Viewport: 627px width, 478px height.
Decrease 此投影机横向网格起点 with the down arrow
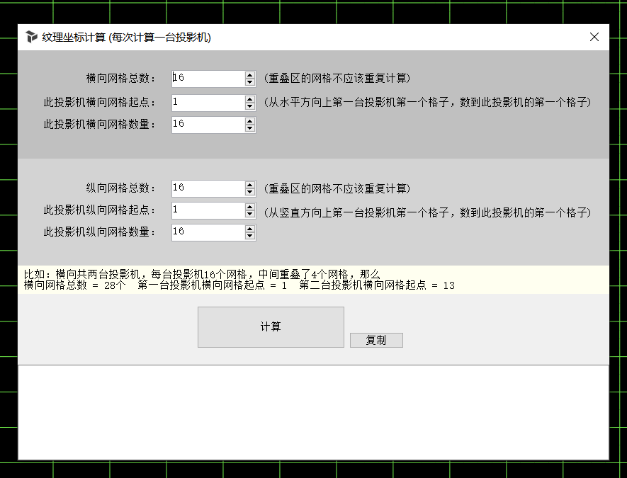pos(249,106)
